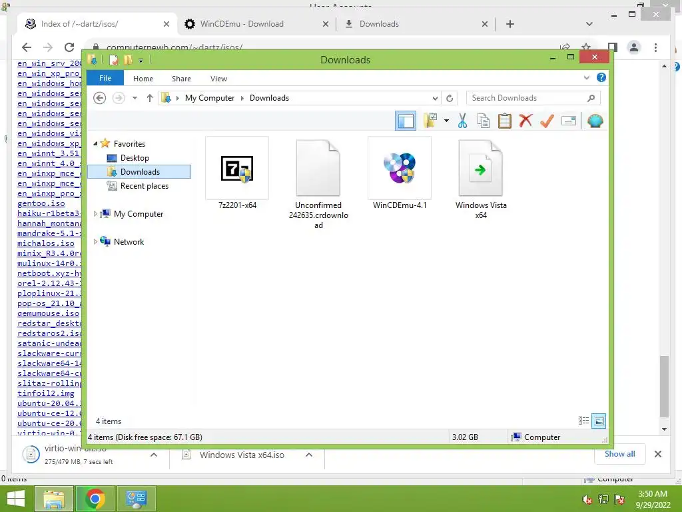
Task: Open Explorer Help question mark icon
Action: click(x=601, y=77)
